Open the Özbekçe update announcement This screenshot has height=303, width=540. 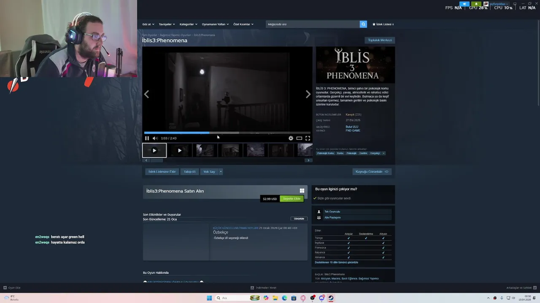[225, 243]
